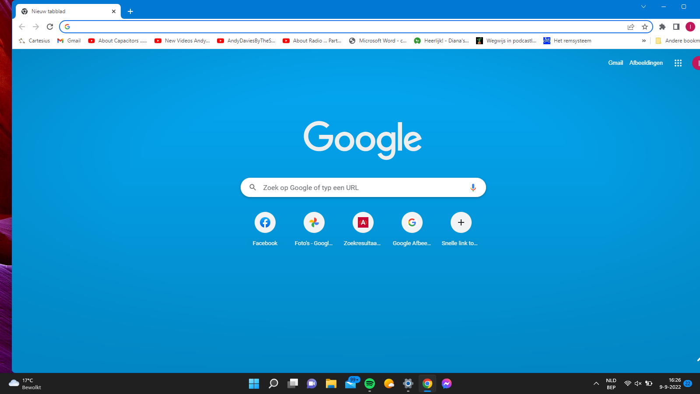Show hidden system tray icons

[x=596, y=383]
